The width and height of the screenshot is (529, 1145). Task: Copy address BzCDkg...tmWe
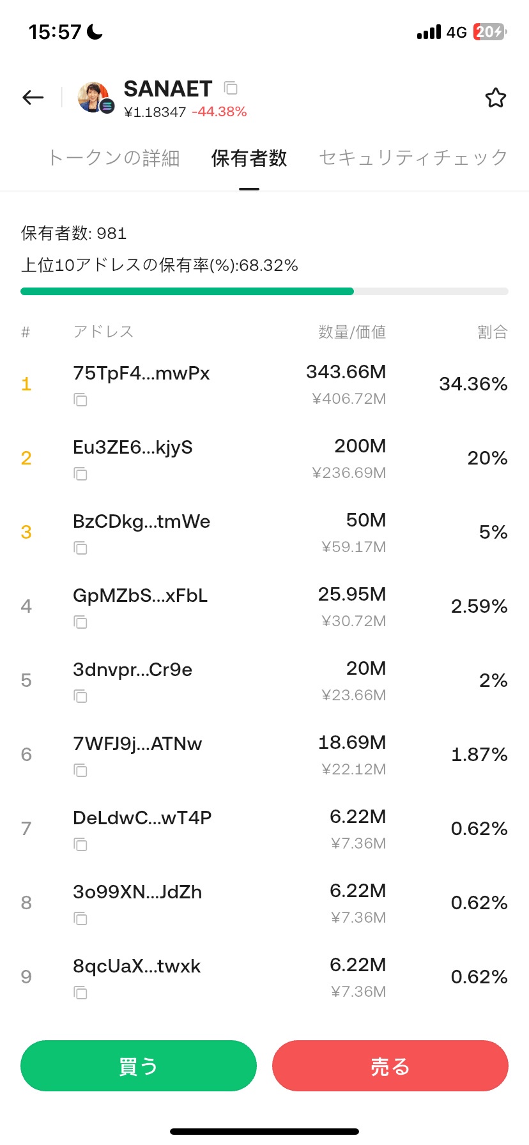click(x=80, y=548)
